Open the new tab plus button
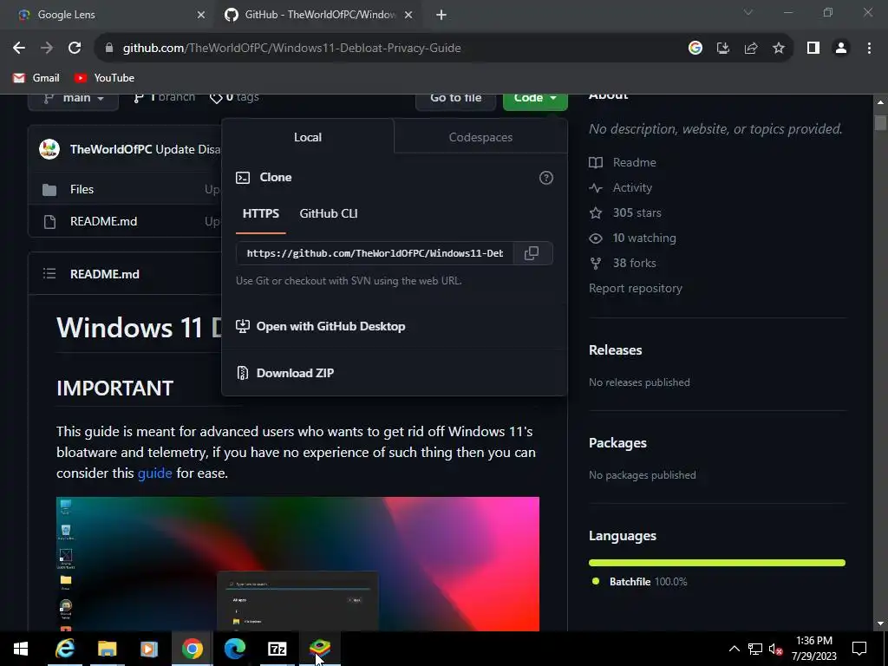This screenshot has width=888, height=666. [x=441, y=16]
